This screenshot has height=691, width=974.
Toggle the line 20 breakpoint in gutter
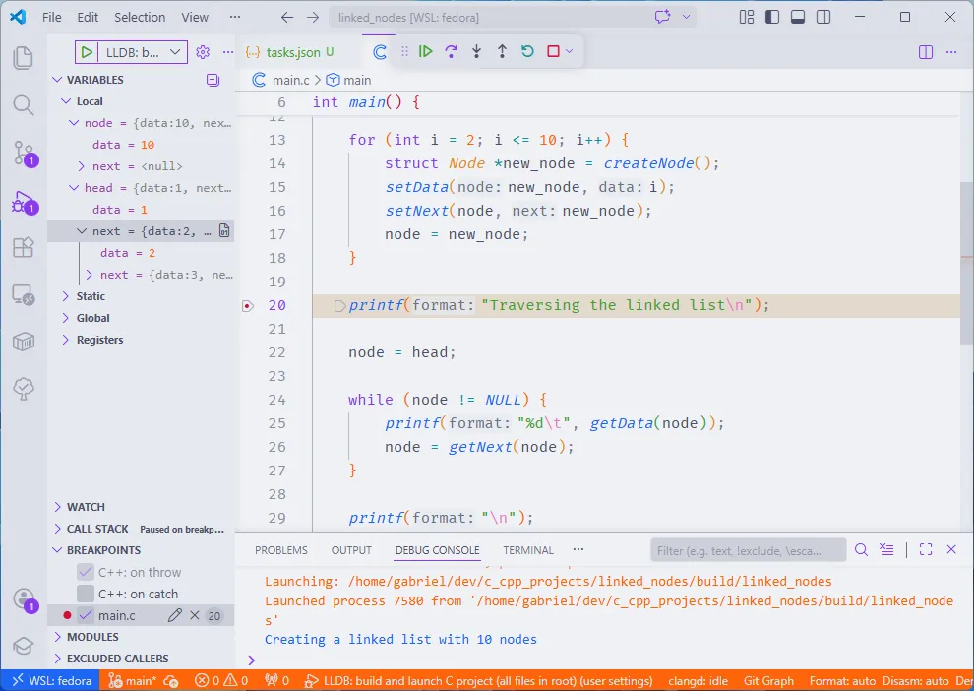click(247, 306)
